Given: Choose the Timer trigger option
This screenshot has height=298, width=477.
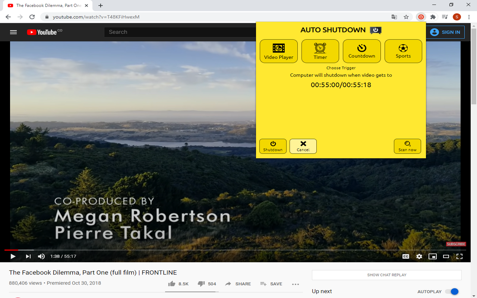Looking at the screenshot, I should (320, 51).
